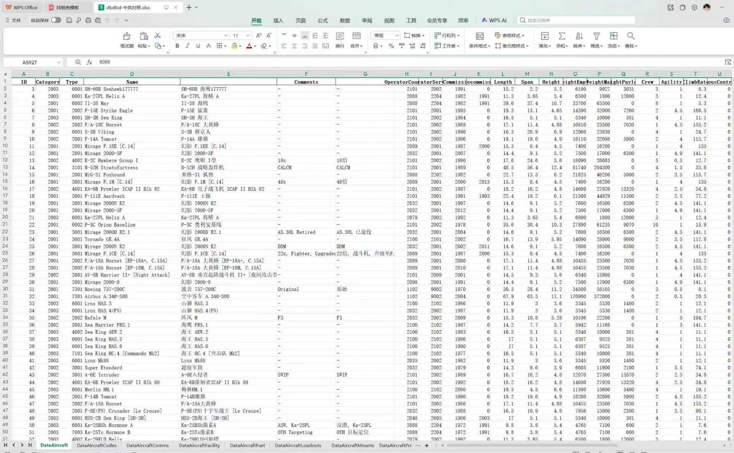The width and height of the screenshot is (734, 453).
Task: Toggle underline text formatting
Action: point(198,46)
